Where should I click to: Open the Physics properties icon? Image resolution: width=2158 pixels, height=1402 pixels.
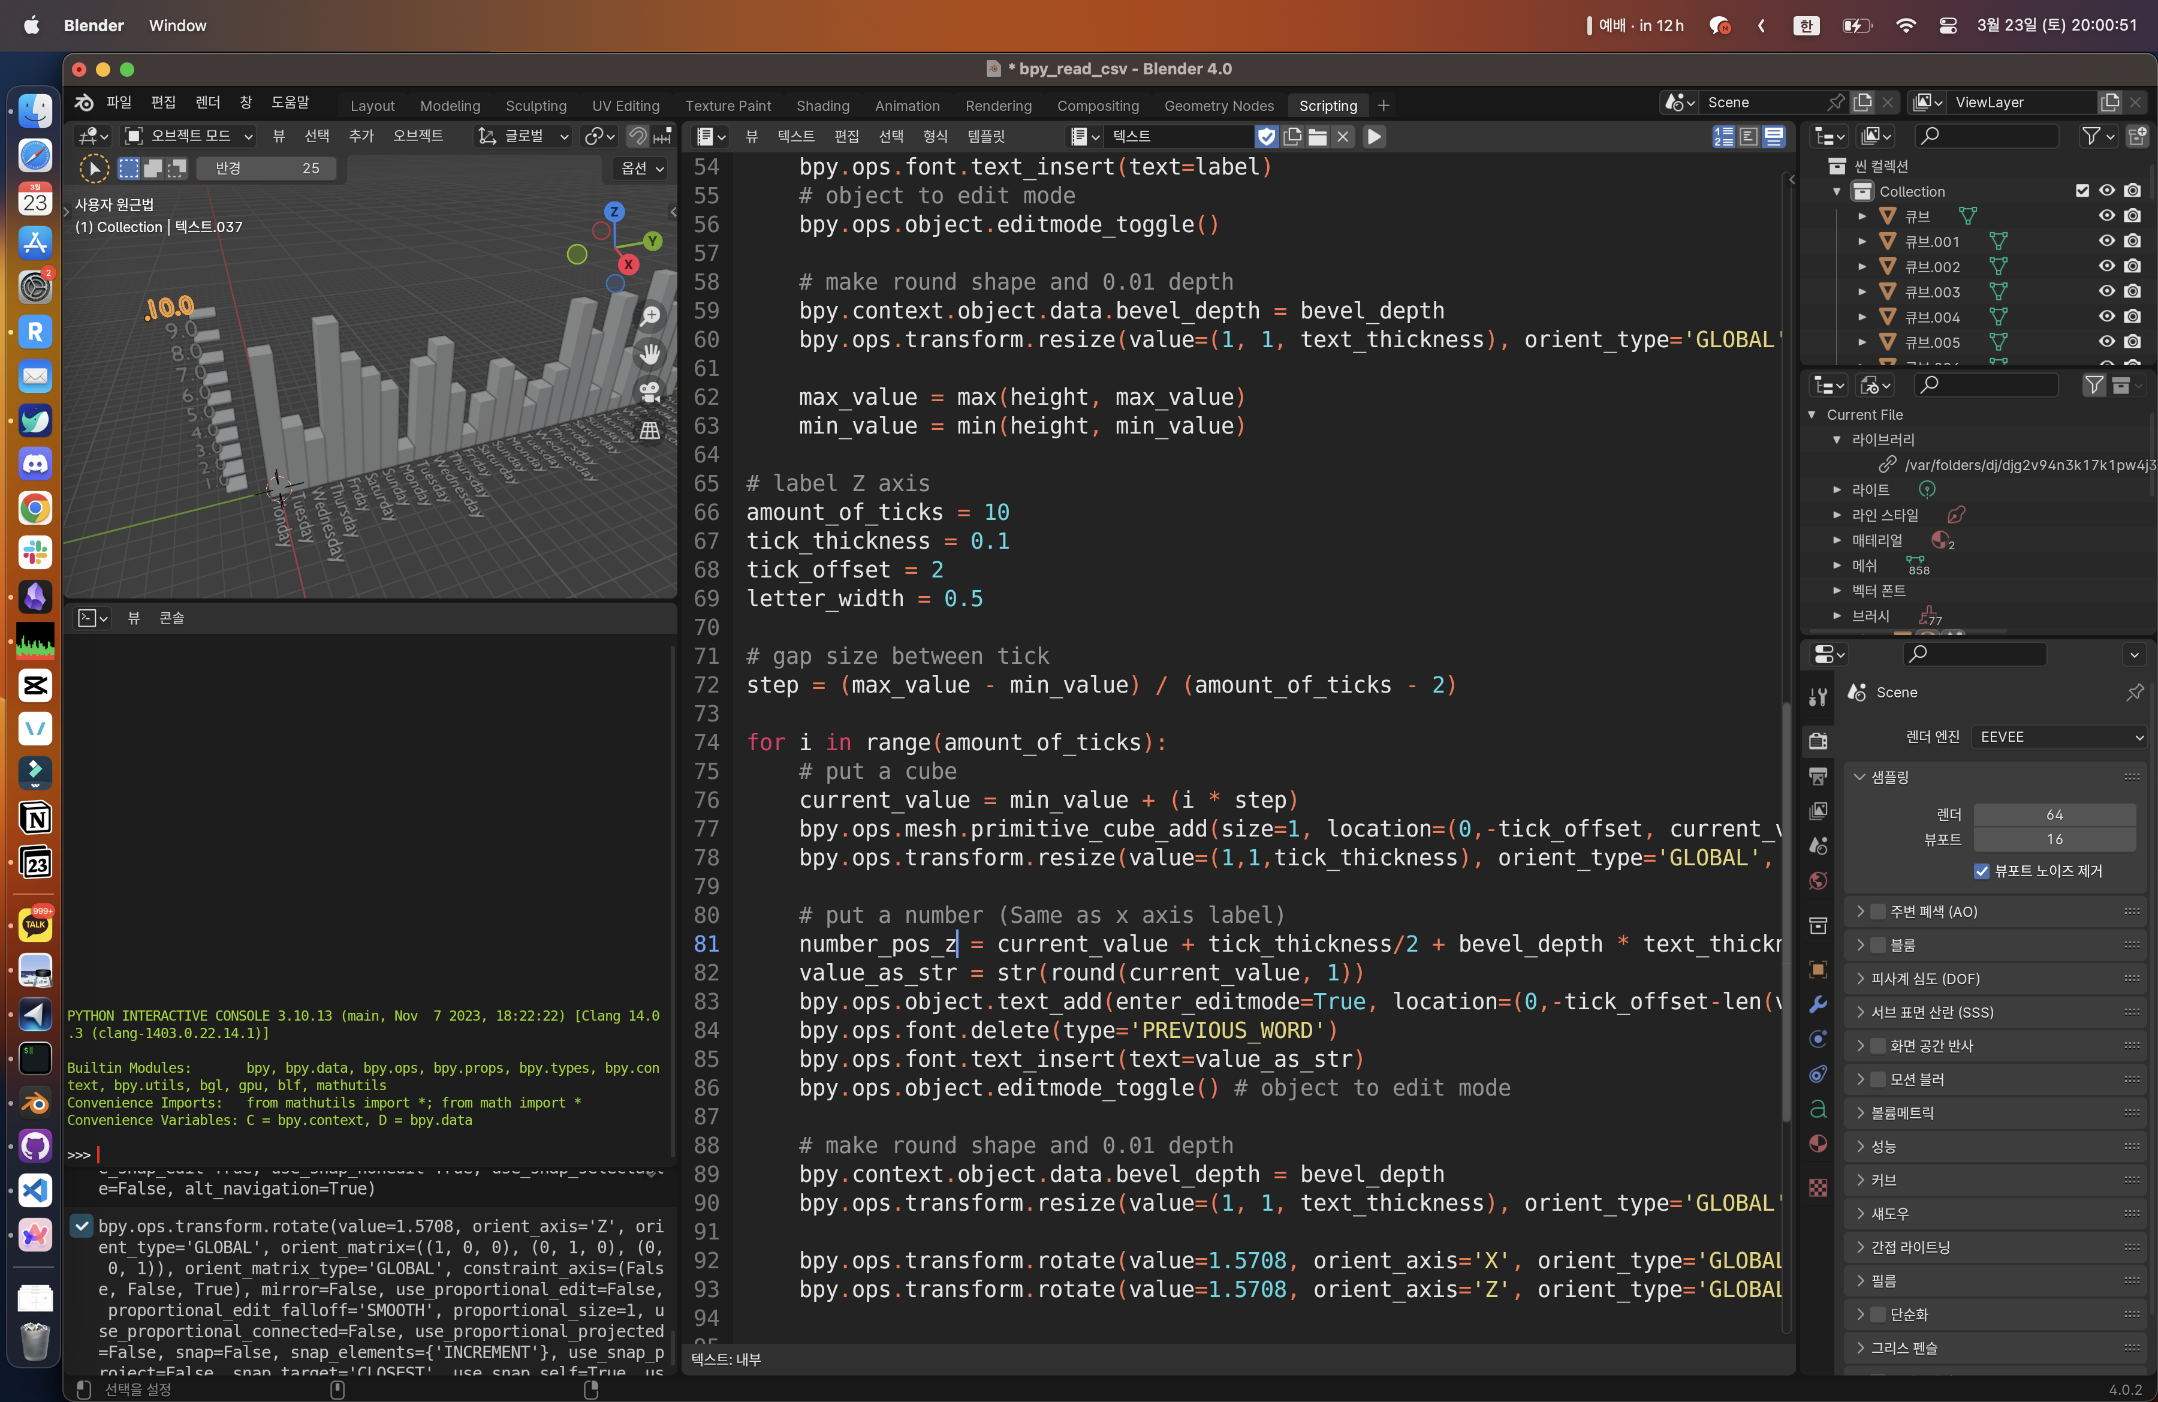[x=1818, y=1039]
